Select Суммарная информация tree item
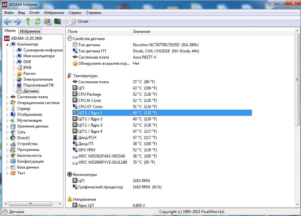The height and width of the screenshot is (216, 301). click(43, 50)
